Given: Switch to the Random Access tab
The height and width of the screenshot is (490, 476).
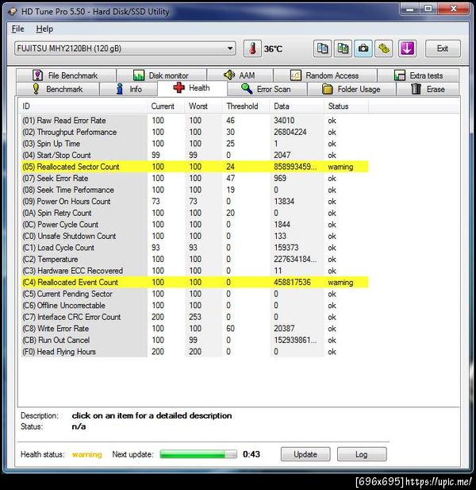Looking at the screenshot, I should coord(325,75).
